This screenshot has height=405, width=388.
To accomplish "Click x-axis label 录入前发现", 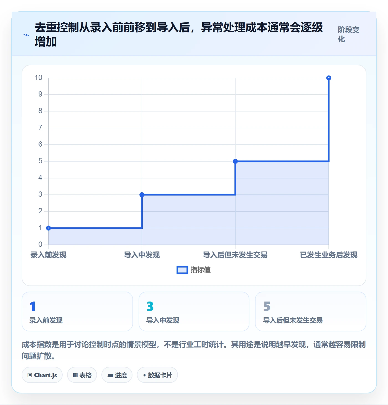I will (x=48, y=255).
